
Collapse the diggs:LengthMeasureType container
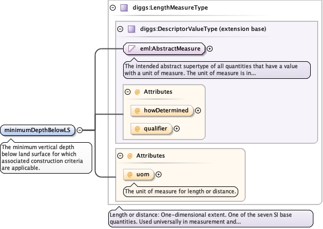[112, 8]
